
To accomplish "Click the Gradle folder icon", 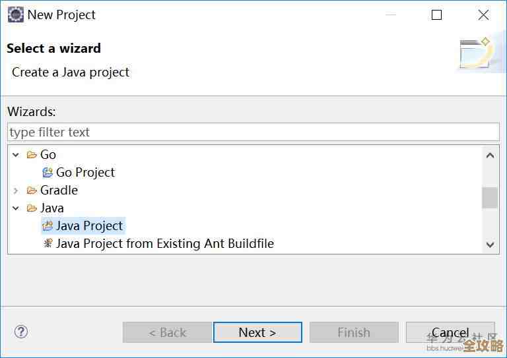I will [32, 191].
